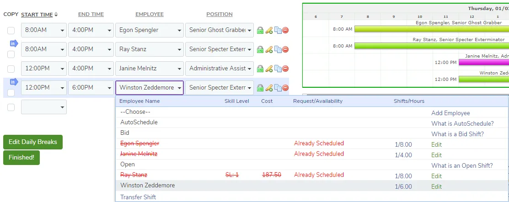Click the green lock icon on Janine Melnitz's shift
Viewport: 509px width, 202px height.
(x=260, y=69)
